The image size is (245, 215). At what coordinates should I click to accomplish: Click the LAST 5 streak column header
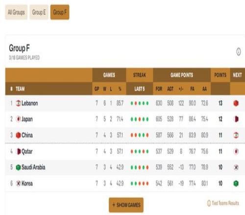[140, 89]
